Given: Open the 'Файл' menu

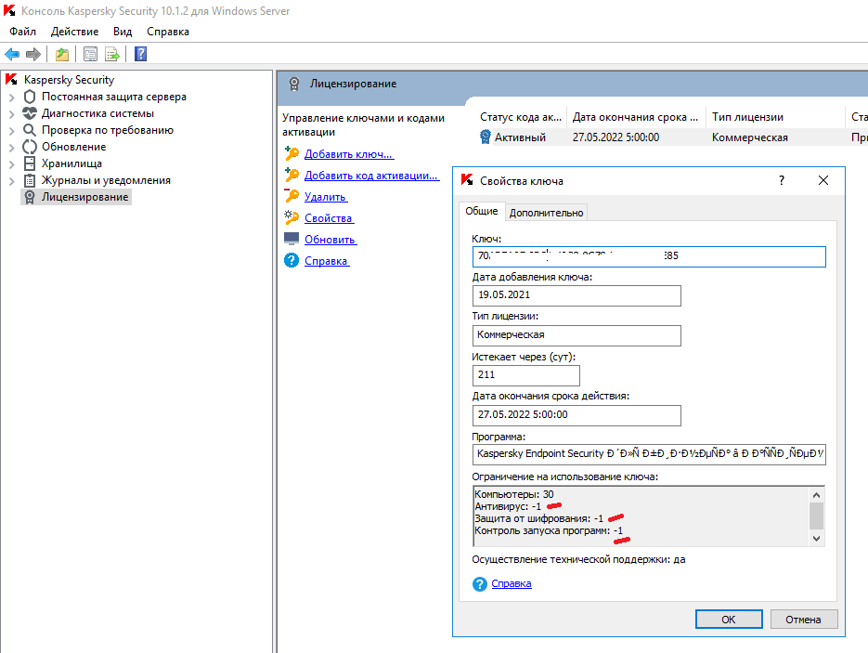Looking at the screenshot, I should [22, 32].
